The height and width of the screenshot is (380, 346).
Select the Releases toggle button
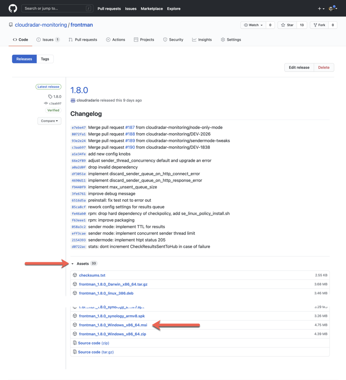[x=24, y=59]
